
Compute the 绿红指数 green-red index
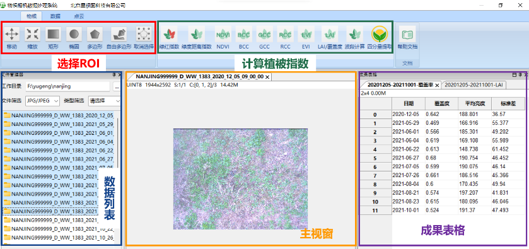point(169,38)
